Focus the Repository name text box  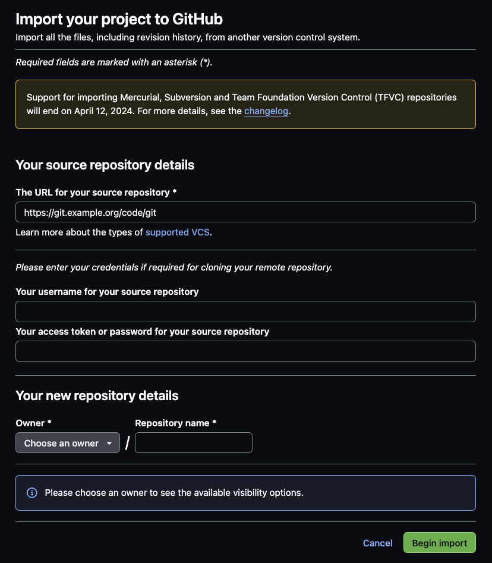pos(194,443)
